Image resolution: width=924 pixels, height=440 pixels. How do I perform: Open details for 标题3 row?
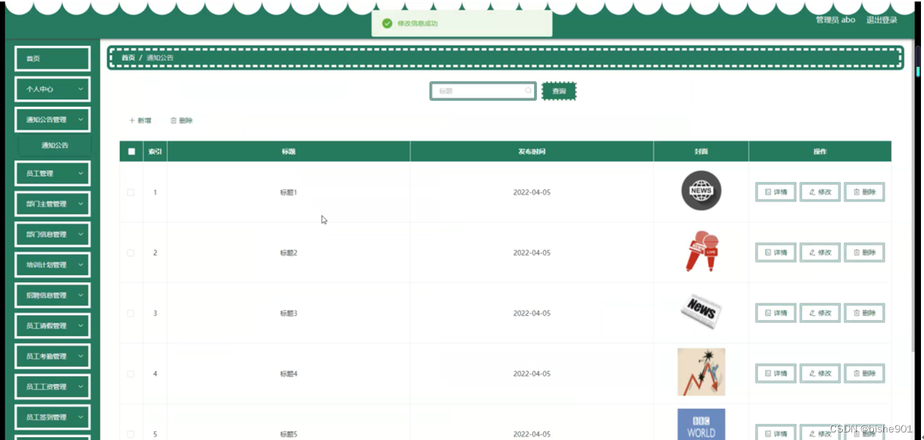pyautogui.click(x=776, y=313)
